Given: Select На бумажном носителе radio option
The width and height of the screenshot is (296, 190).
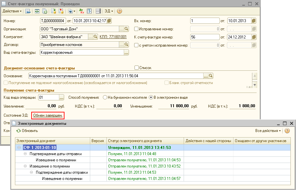Looking at the screenshot, I should 105,97.
